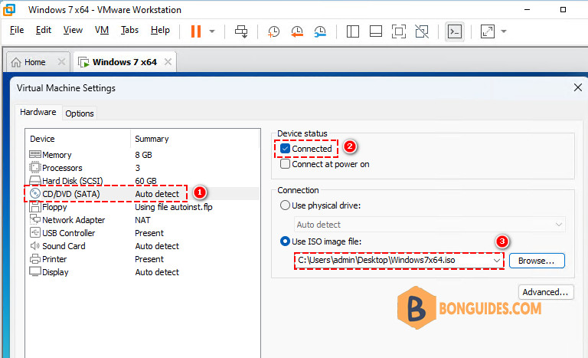Open the dropdown arrow next to Pause
This screenshot has height=358, width=588.
(x=212, y=31)
